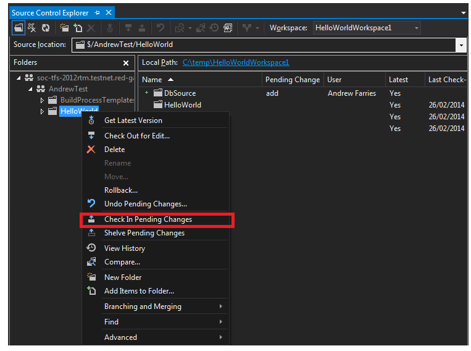
Task: Collapse the AndrewTest tree node
Action: click(x=31, y=89)
